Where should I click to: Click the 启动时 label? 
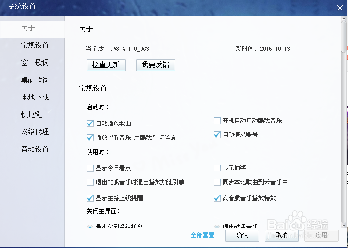pyautogui.click(x=98, y=107)
